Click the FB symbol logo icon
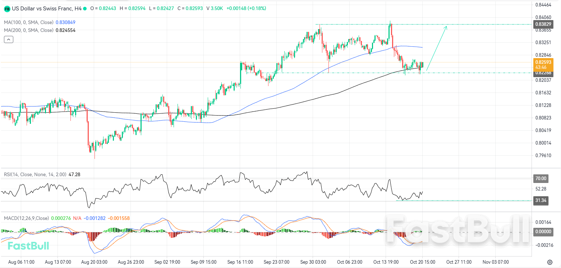Image resolution: width=561 pixels, height=268 pixels. (7, 8)
